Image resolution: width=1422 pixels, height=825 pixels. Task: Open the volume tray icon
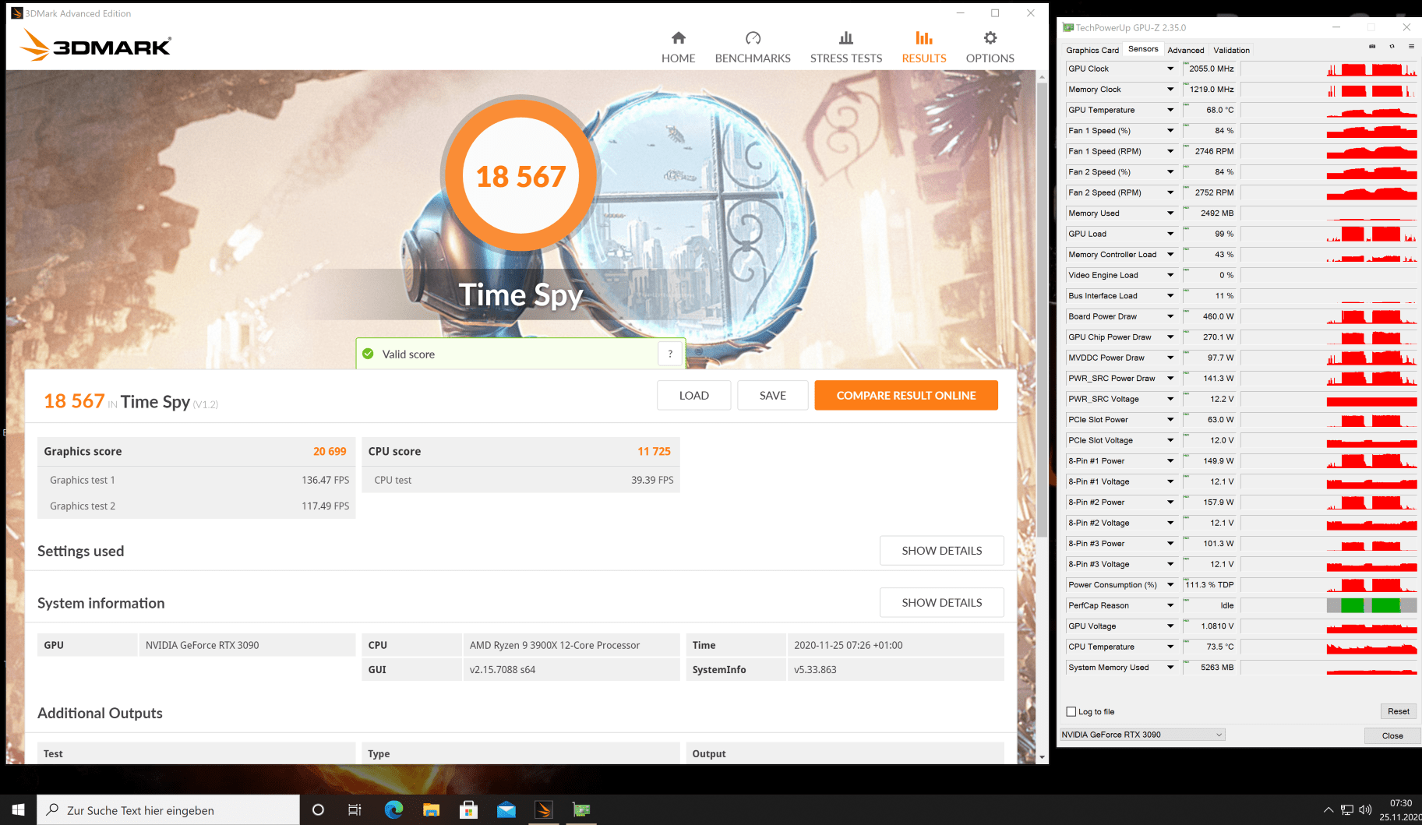1365,810
